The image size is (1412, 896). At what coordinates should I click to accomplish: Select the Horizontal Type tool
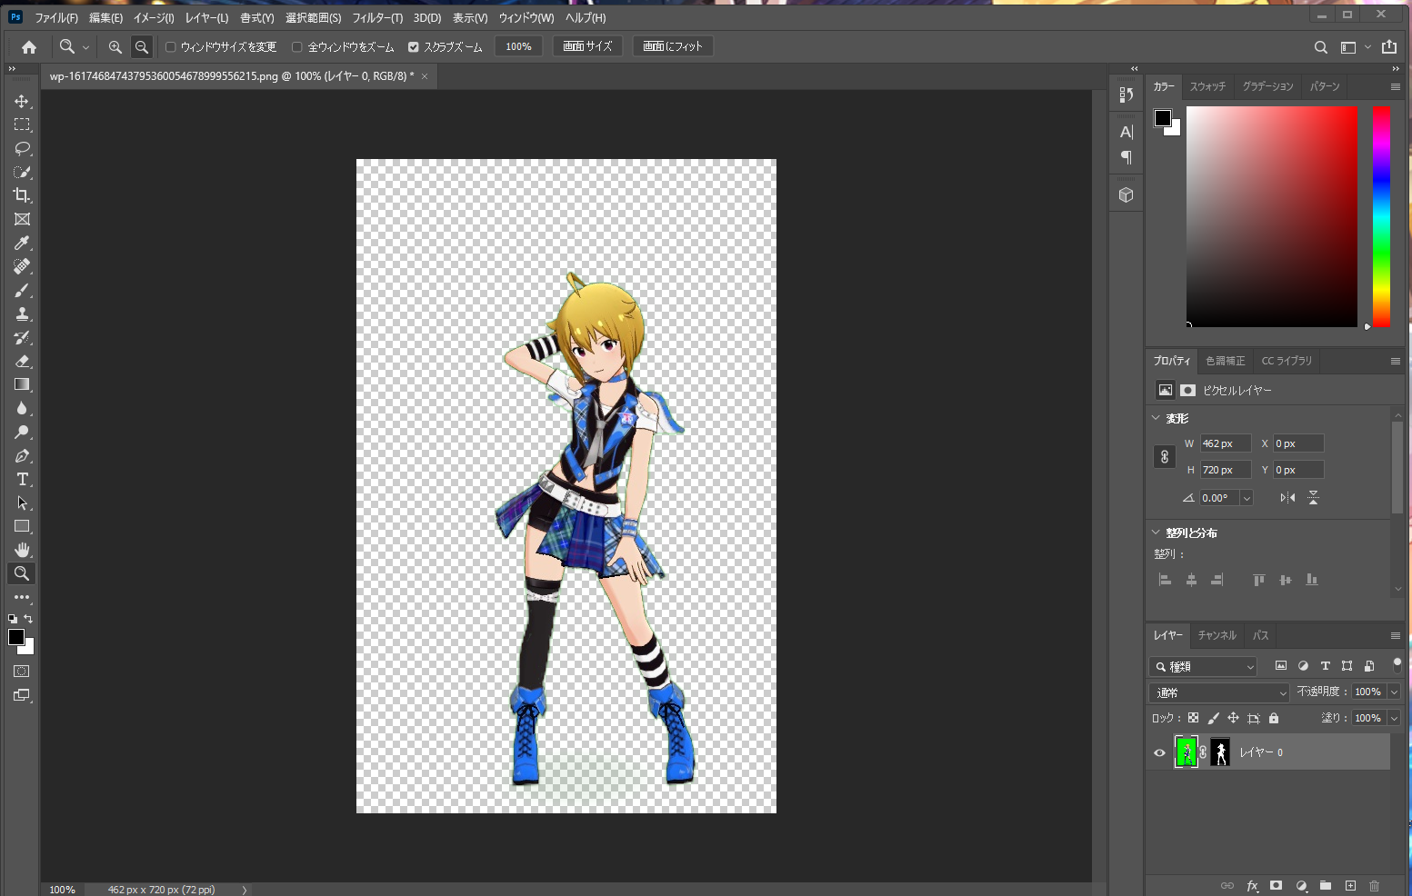coord(22,479)
